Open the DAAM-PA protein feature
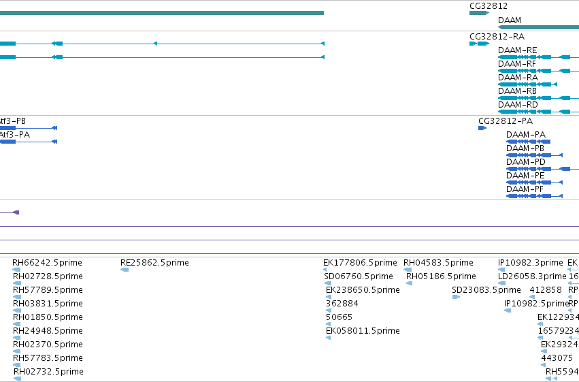Image resolution: width=579 pixels, height=382 pixels. [526, 135]
